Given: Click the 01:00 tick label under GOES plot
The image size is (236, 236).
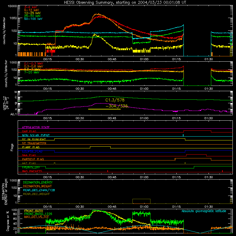Looking at the screenshot, I should click(144, 118).
